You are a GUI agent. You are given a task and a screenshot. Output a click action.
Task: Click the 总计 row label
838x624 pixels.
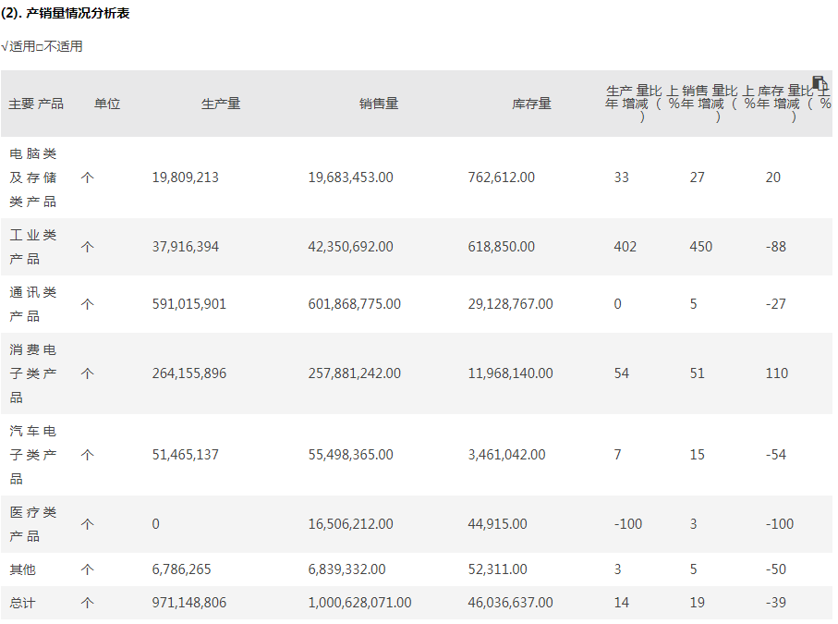[23, 603]
